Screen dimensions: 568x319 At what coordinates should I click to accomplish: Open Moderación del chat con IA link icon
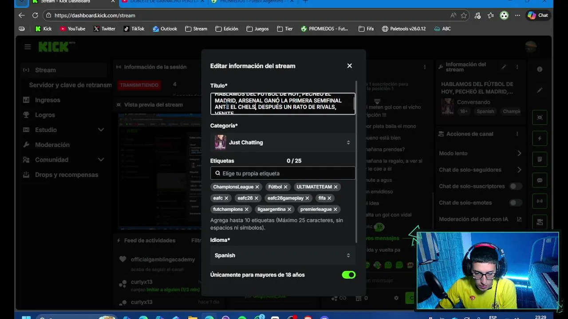519,219
